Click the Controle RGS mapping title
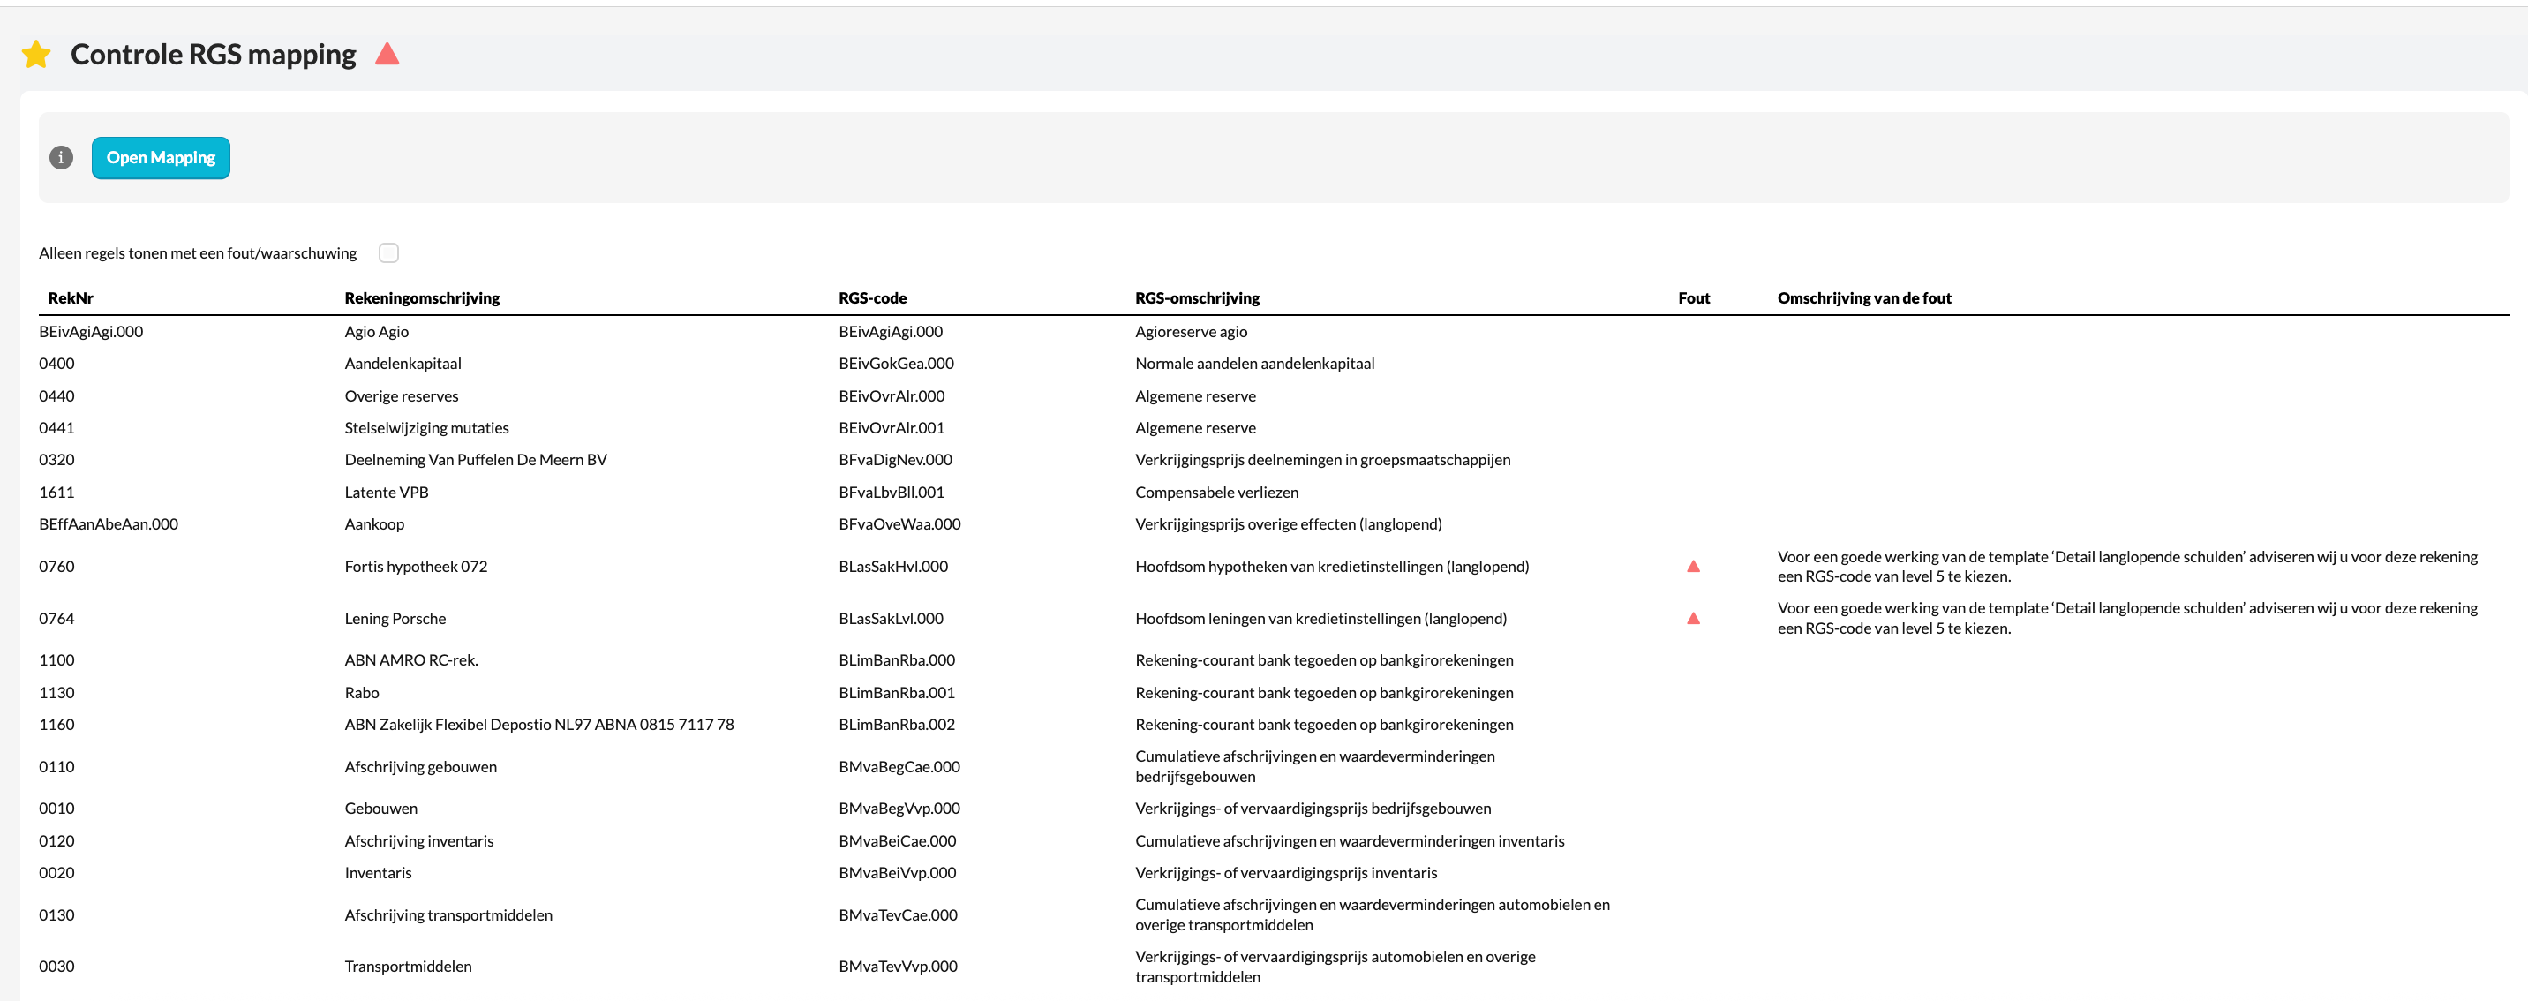2528x1001 pixels. click(x=213, y=54)
